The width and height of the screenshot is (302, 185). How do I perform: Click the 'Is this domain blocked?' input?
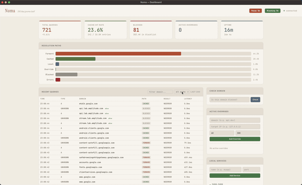[230, 99]
